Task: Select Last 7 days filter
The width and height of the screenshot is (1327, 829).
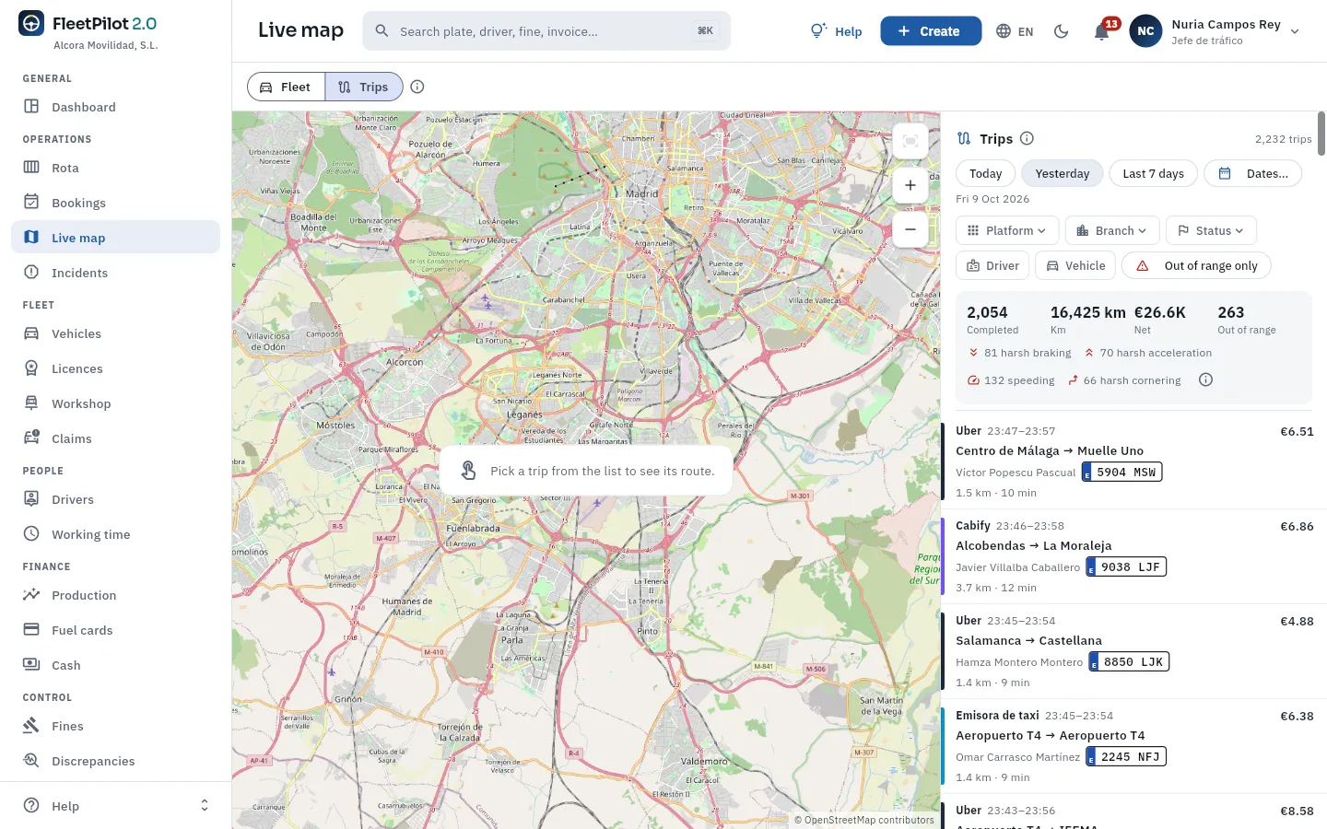Action: 1153,173
